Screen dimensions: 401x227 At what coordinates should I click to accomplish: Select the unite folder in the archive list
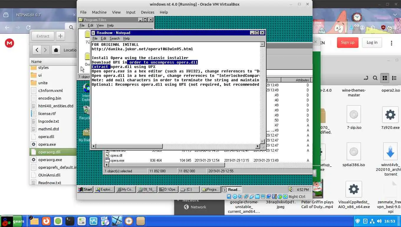coord(53,83)
